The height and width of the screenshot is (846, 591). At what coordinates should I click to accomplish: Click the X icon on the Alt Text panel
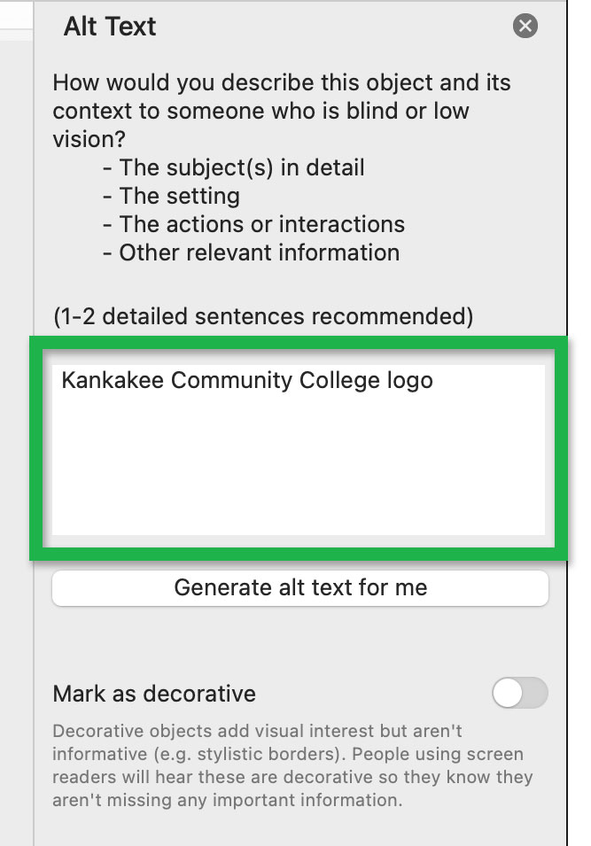pyautogui.click(x=525, y=27)
